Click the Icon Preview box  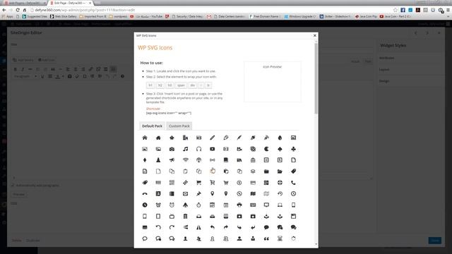pyautogui.click(x=273, y=82)
